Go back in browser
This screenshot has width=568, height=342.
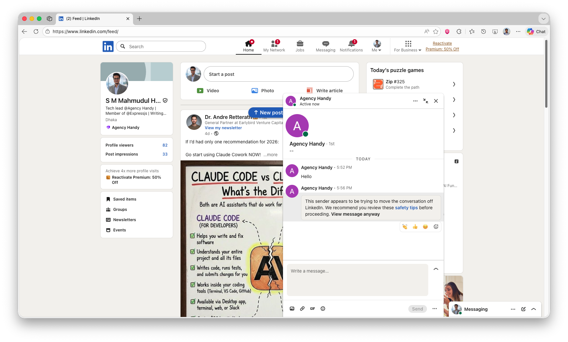[24, 32]
